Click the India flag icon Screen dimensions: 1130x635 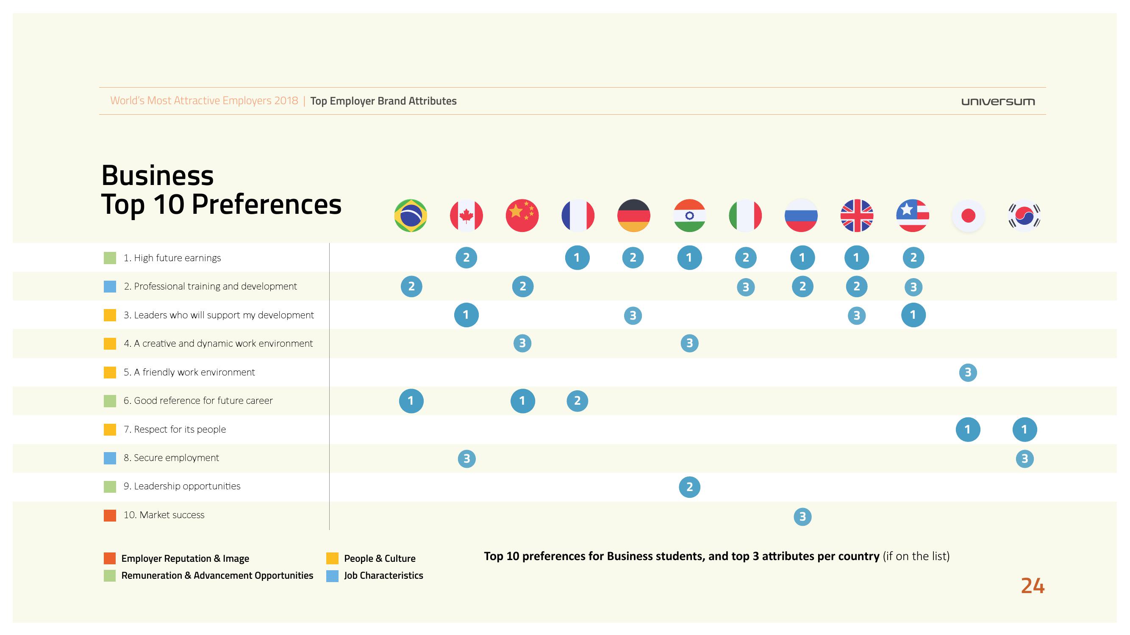coord(689,215)
